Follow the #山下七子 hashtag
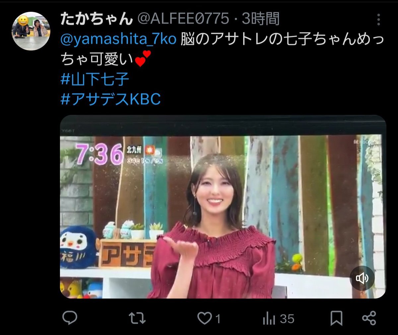The width and height of the screenshot is (398, 335). coord(95,79)
